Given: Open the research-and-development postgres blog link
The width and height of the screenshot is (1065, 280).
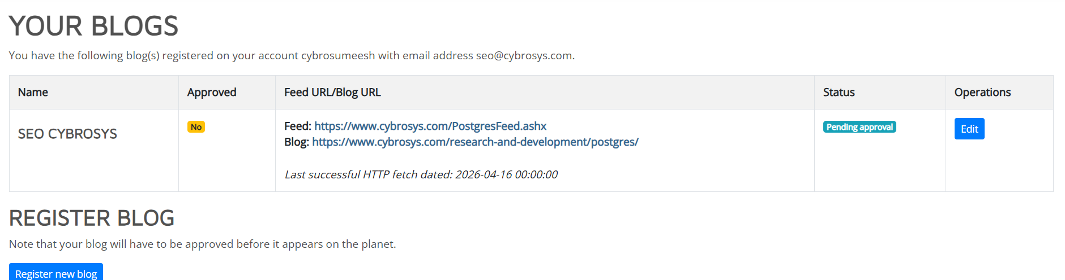Looking at the screenshot, I should (x=475, y=142).
